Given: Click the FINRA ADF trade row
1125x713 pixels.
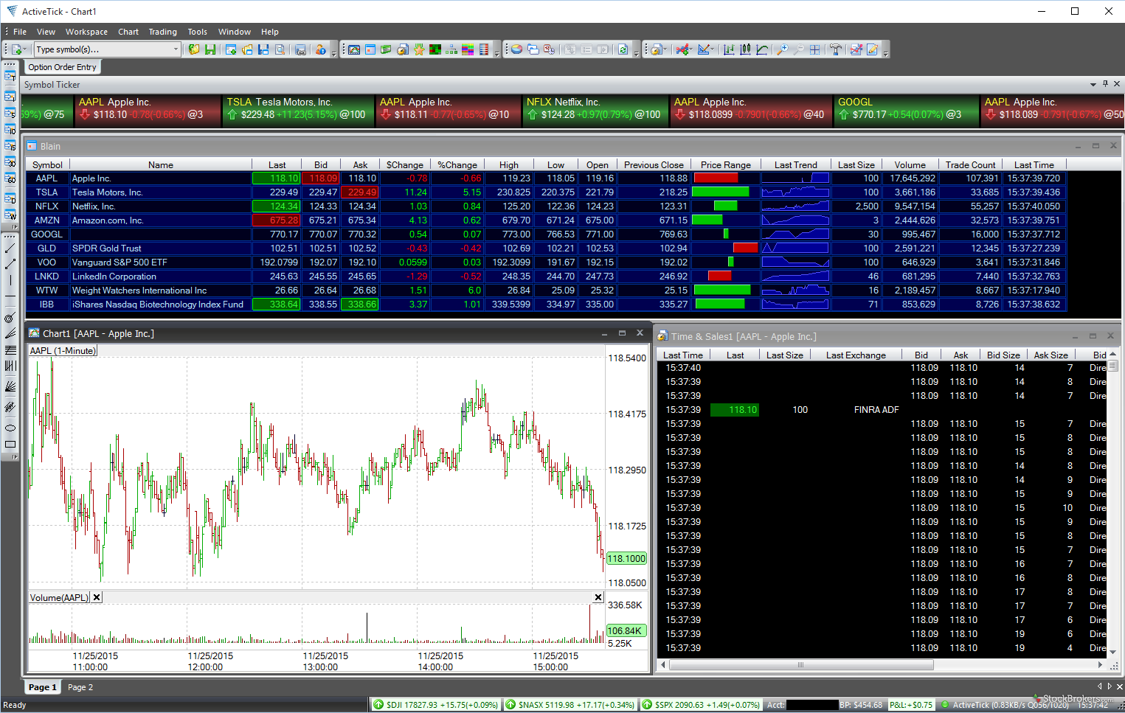Looking at the screenshot, I should pyautogui.click(x=882, y=410).
